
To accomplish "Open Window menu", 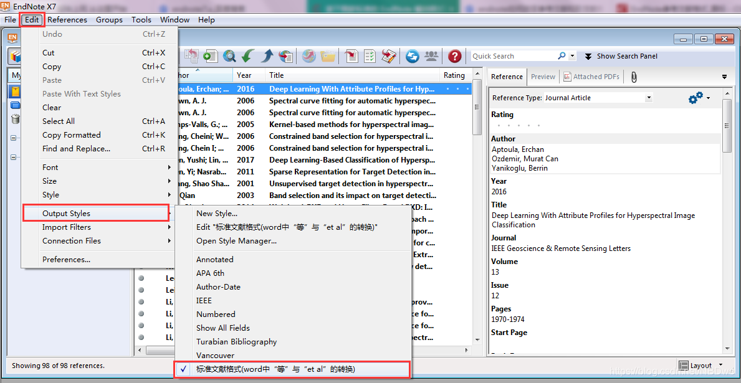I will point(175,19).
